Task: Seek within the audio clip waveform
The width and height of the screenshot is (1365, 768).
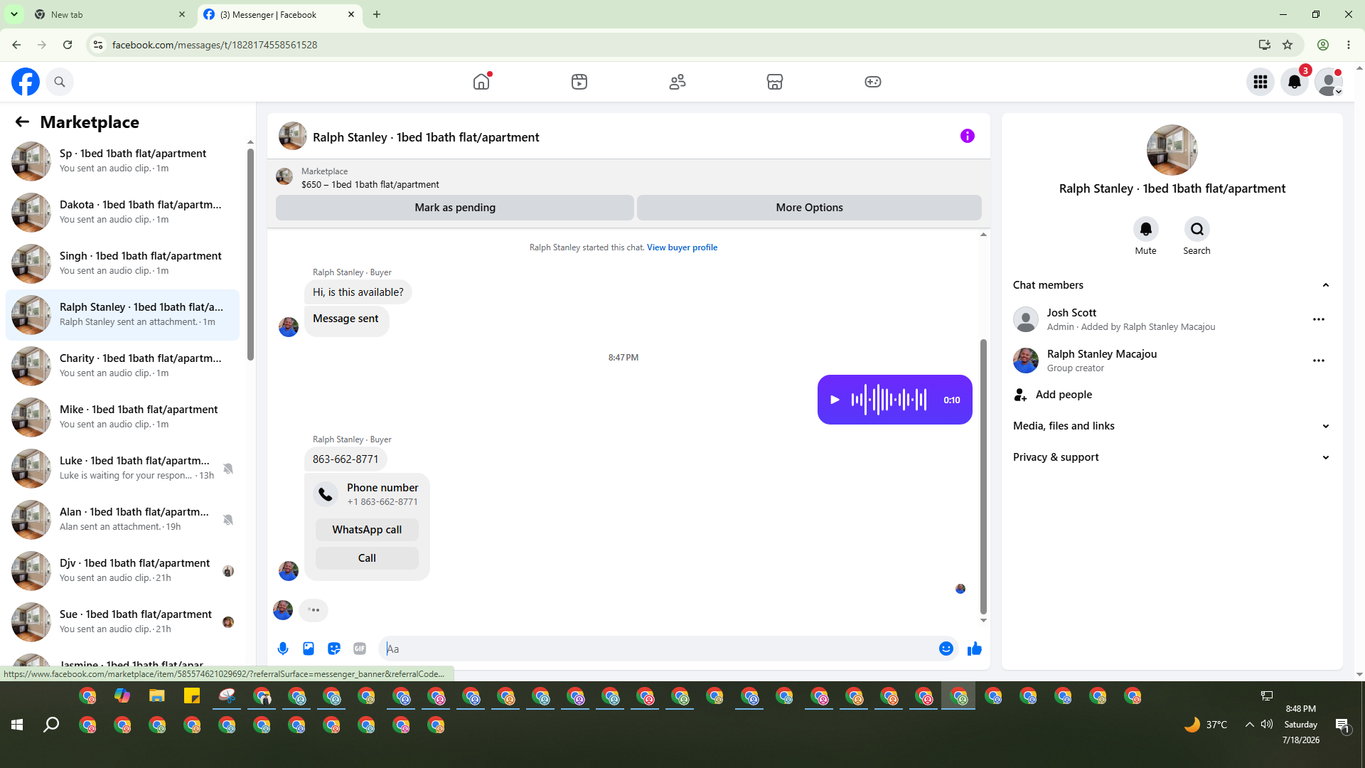Action: [x=889, y=400]
